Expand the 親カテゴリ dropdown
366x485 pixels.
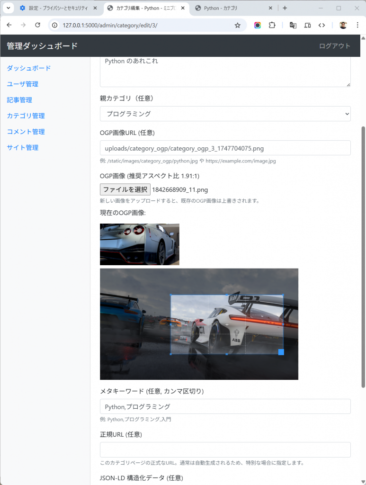225,114
